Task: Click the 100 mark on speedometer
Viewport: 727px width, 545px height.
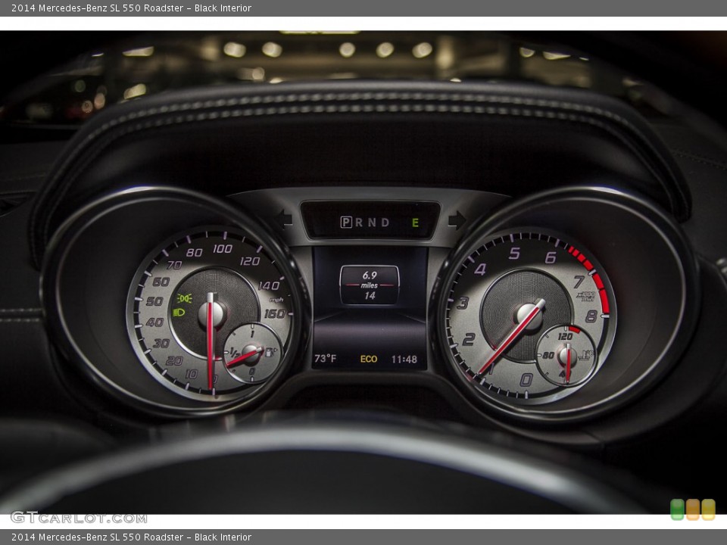Action: [223, 249]
